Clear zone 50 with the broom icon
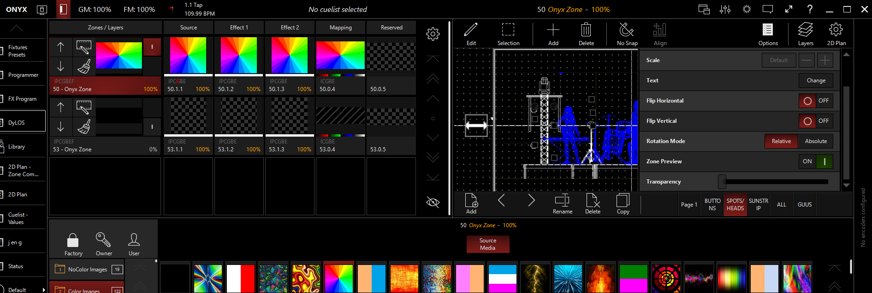The image size is (872, 293). coord(83,66)
